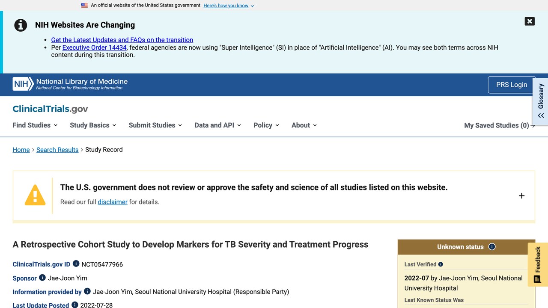This screenshot has width=548, height=308.
Task: Open the Submit Studies menu
Action: pyautogui.click(x=155, y=125)
